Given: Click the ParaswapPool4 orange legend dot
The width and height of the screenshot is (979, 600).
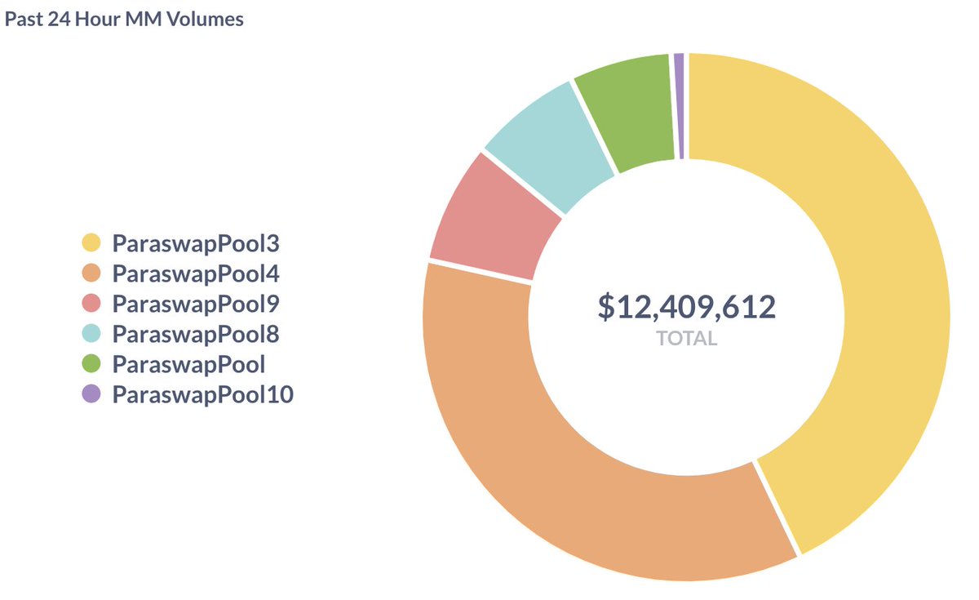Looking at the screenshot, I should (91, 273).
